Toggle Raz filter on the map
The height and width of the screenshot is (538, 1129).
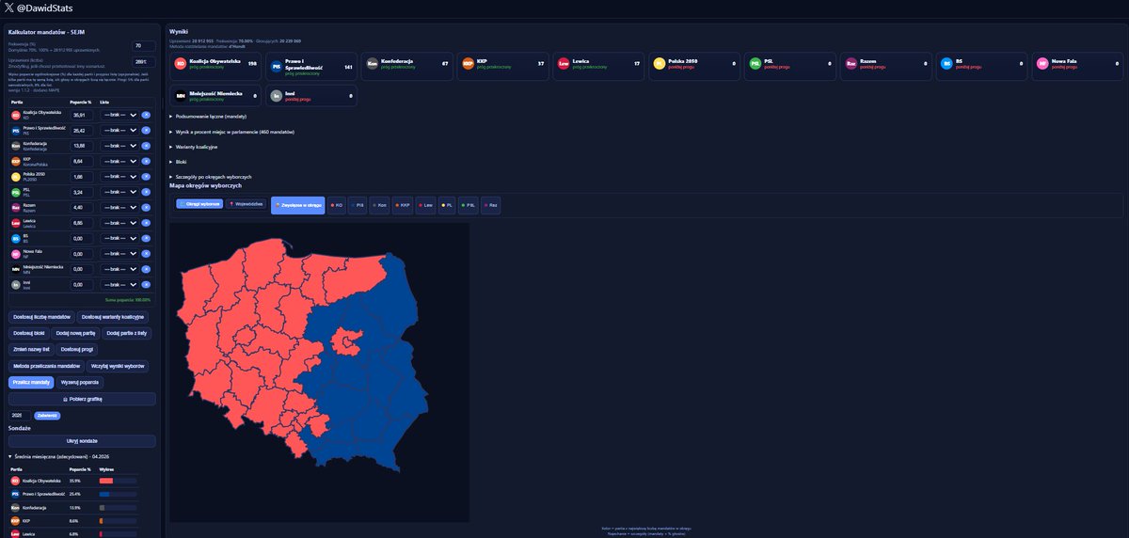(x=491, y=204)
